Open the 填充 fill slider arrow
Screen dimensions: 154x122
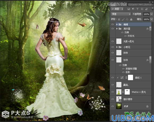pyautogui.click(x=152, y=19)
